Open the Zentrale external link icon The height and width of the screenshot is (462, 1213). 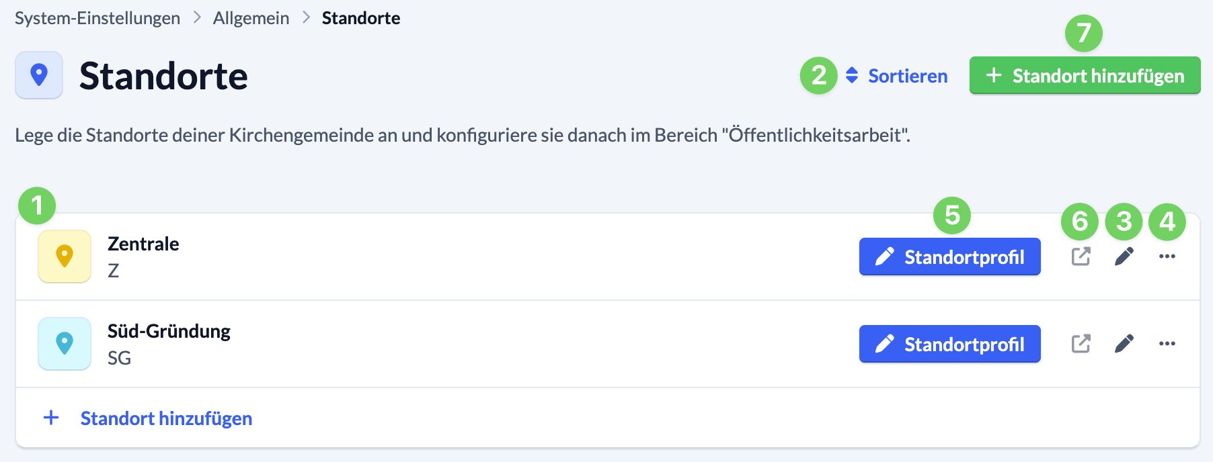1081,256
